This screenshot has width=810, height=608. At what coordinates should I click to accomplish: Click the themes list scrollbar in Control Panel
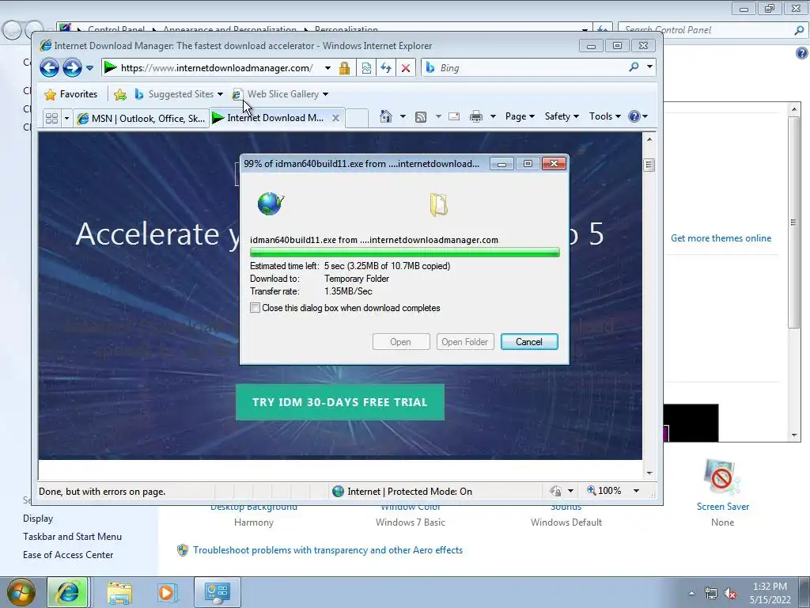(x=794, y=222)
